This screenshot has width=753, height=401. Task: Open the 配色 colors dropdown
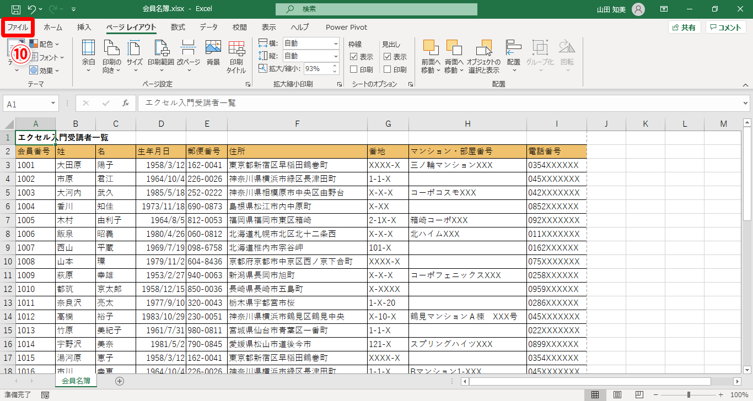[x=44, y=44]
